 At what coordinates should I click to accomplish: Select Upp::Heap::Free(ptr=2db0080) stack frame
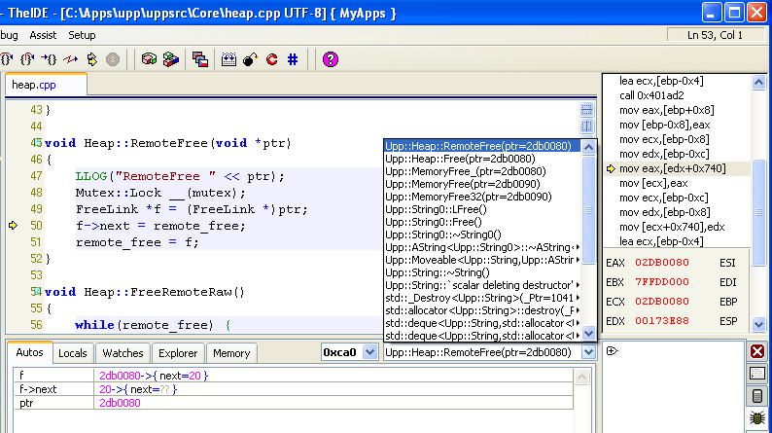point(459,159)
